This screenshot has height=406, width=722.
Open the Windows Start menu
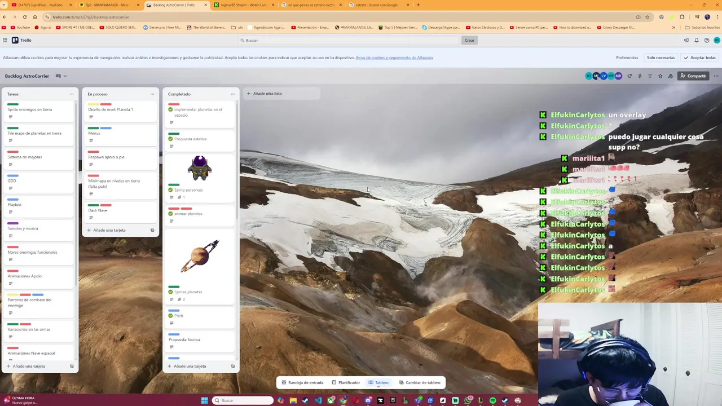coord(205,400)
